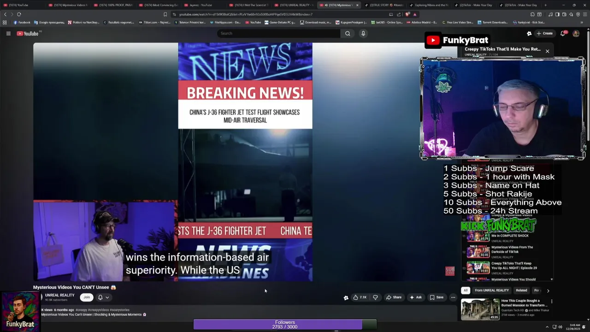The image size is (590, 332).
Task: Click the bookmark icon in the address bar
Action: tap(165, 14)
